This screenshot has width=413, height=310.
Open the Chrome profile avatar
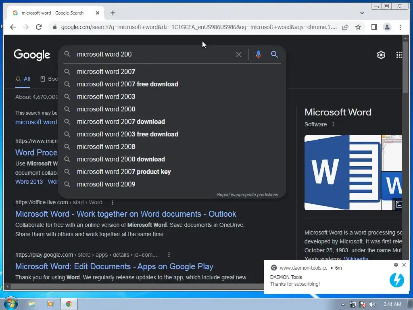click(x=387, y=27)
